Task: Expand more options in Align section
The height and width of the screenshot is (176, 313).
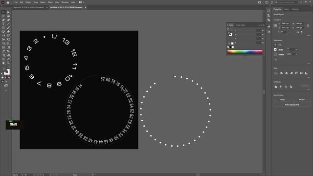Action: coord(309,77)
